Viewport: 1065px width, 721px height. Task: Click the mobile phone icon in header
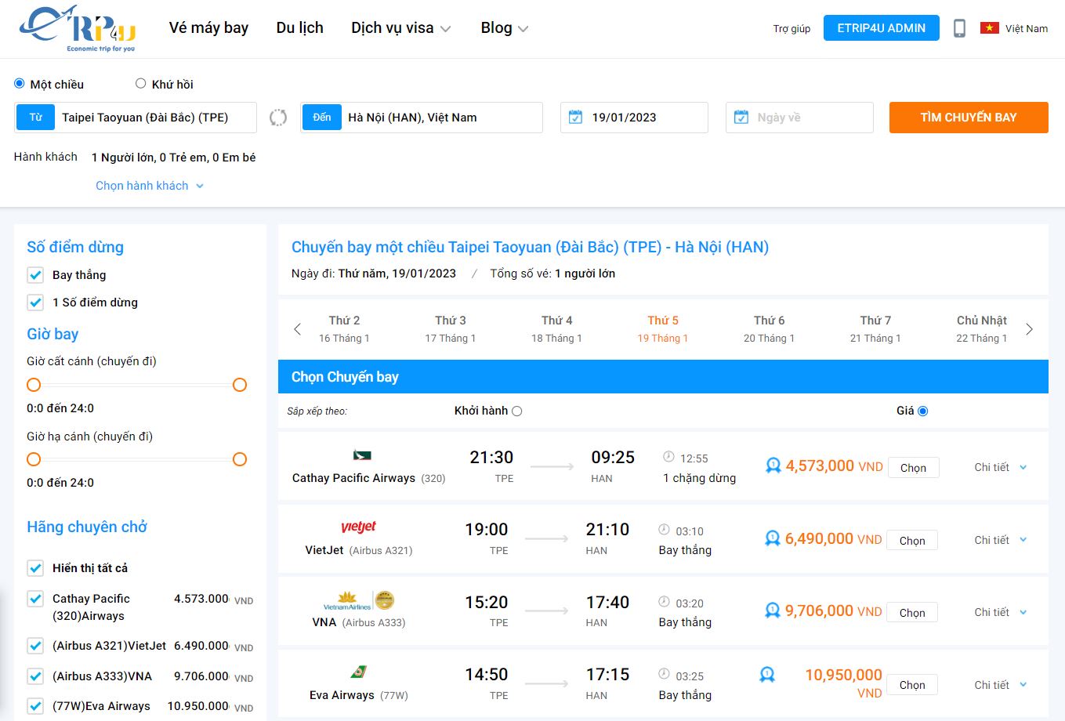point(959,27)
